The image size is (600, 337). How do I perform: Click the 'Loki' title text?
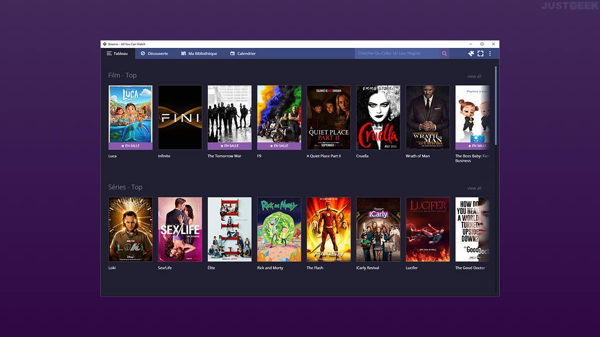pos(112,268)
